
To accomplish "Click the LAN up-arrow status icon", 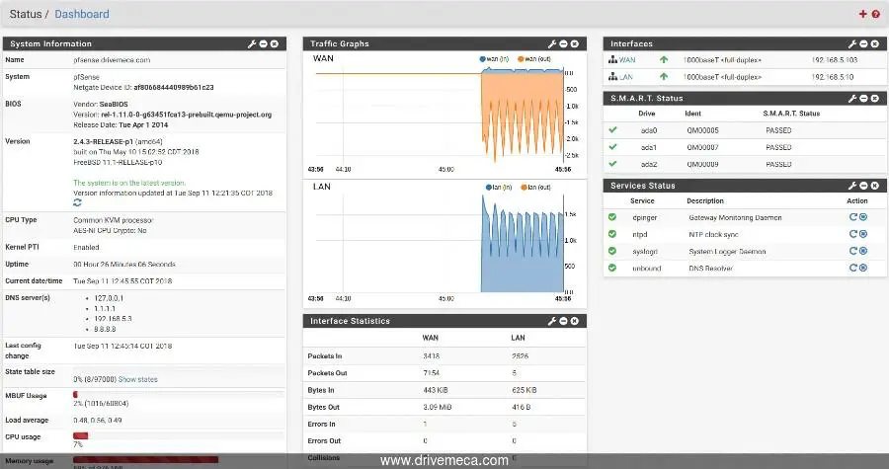I will pyautogui.click(x=664, y=76).
